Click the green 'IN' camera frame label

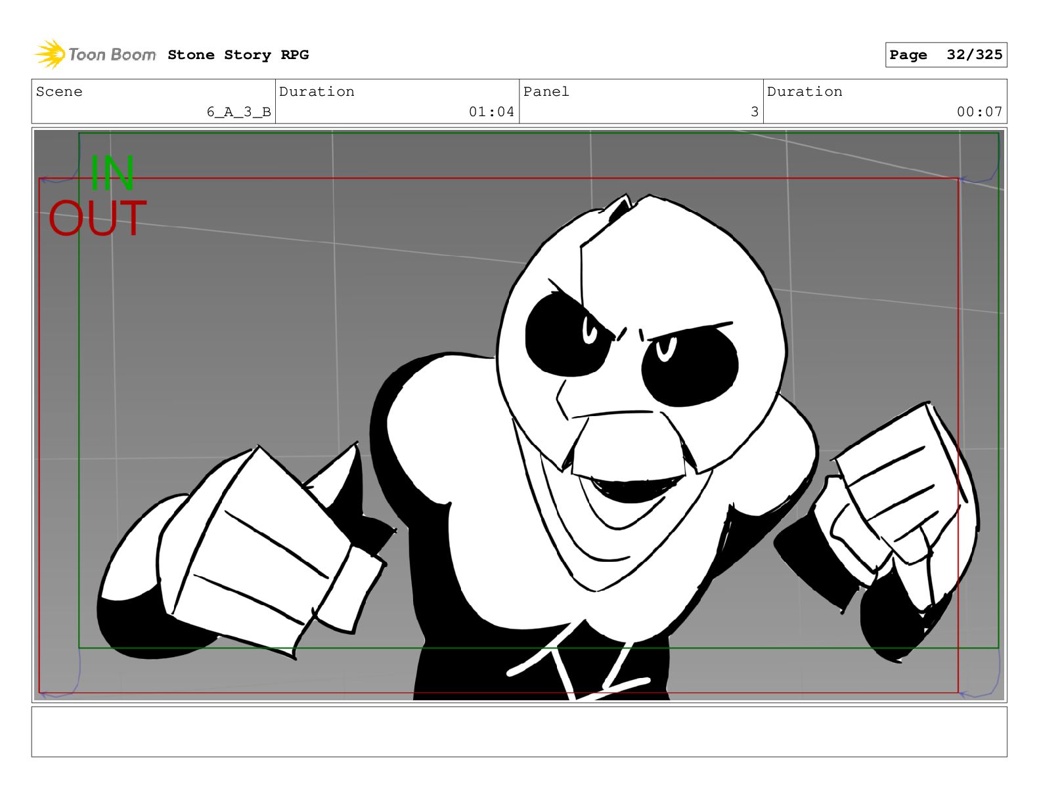(x=112, y=174)
